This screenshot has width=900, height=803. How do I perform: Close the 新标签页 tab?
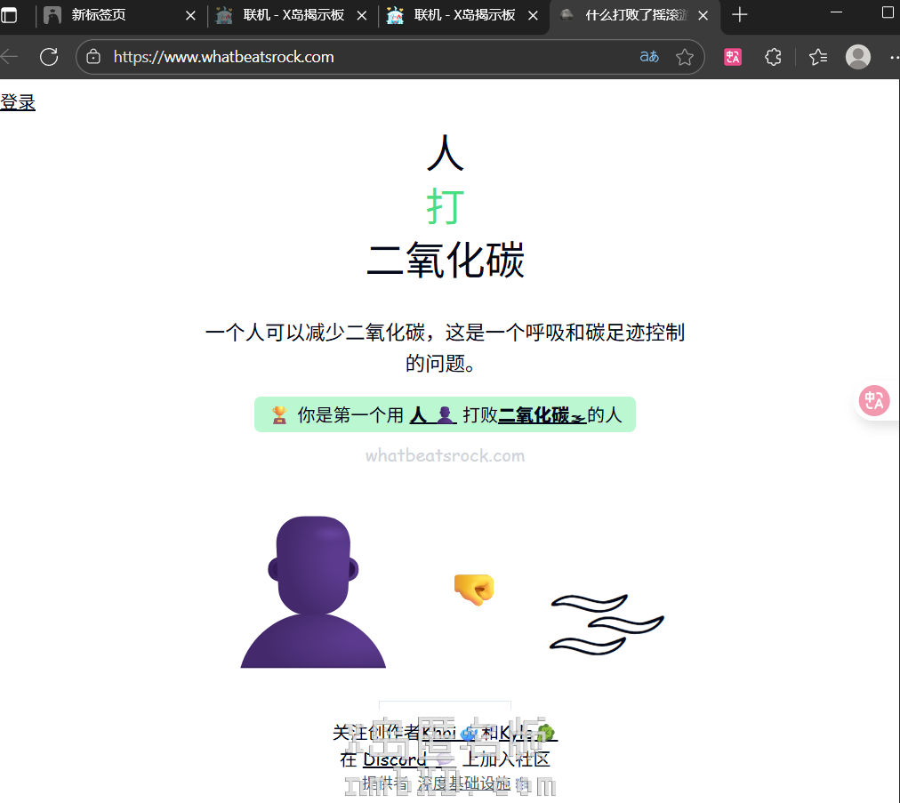click(x=190, y=15)
